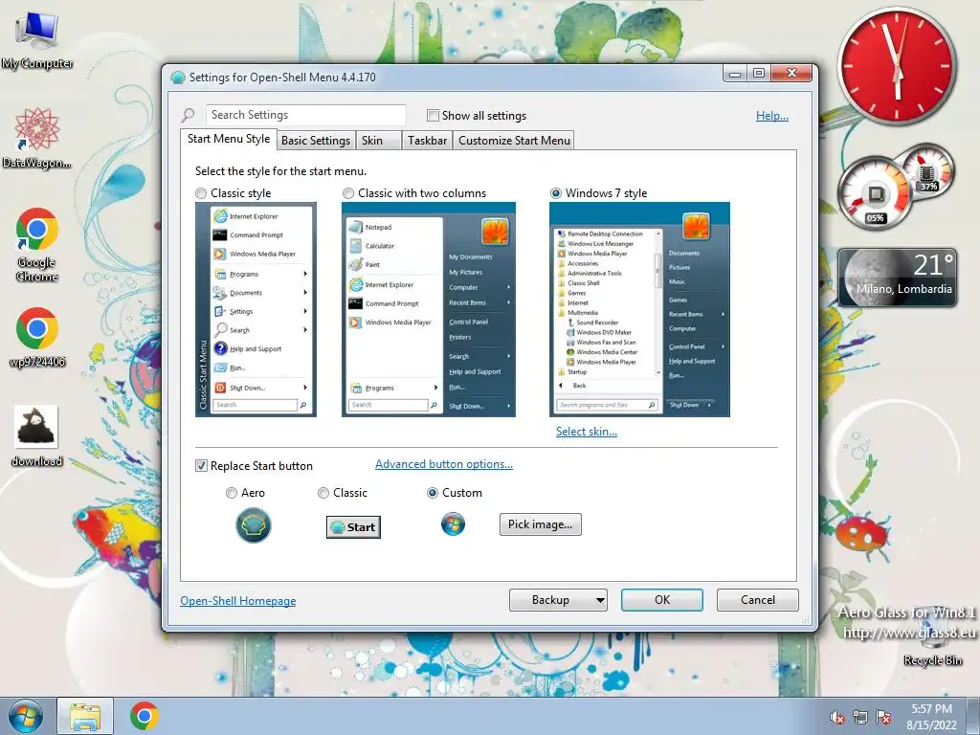Click the network tray icon
The image size is (980, 735).
coord(860,717)
